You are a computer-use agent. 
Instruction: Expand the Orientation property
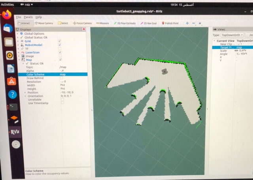point(25,96)
